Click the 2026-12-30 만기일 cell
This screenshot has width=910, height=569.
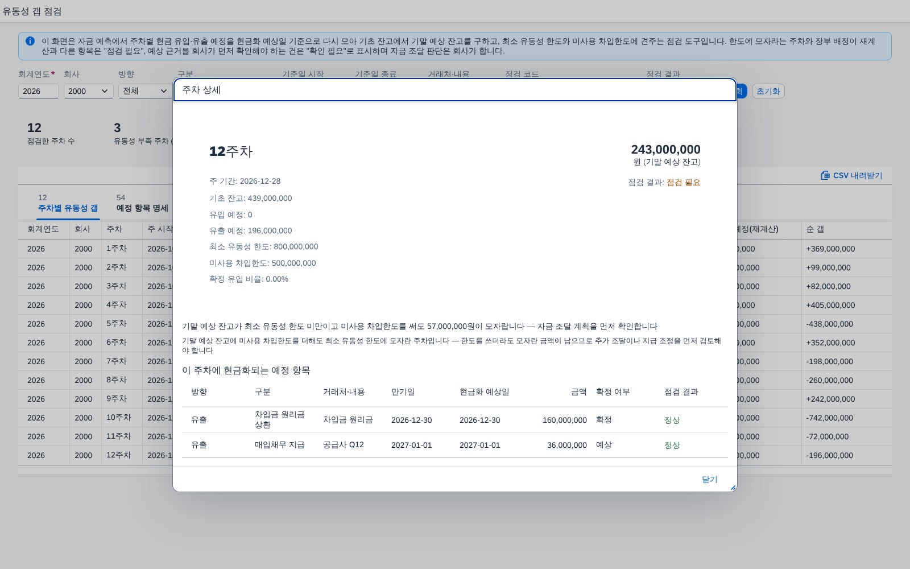[x=412, y=420]
